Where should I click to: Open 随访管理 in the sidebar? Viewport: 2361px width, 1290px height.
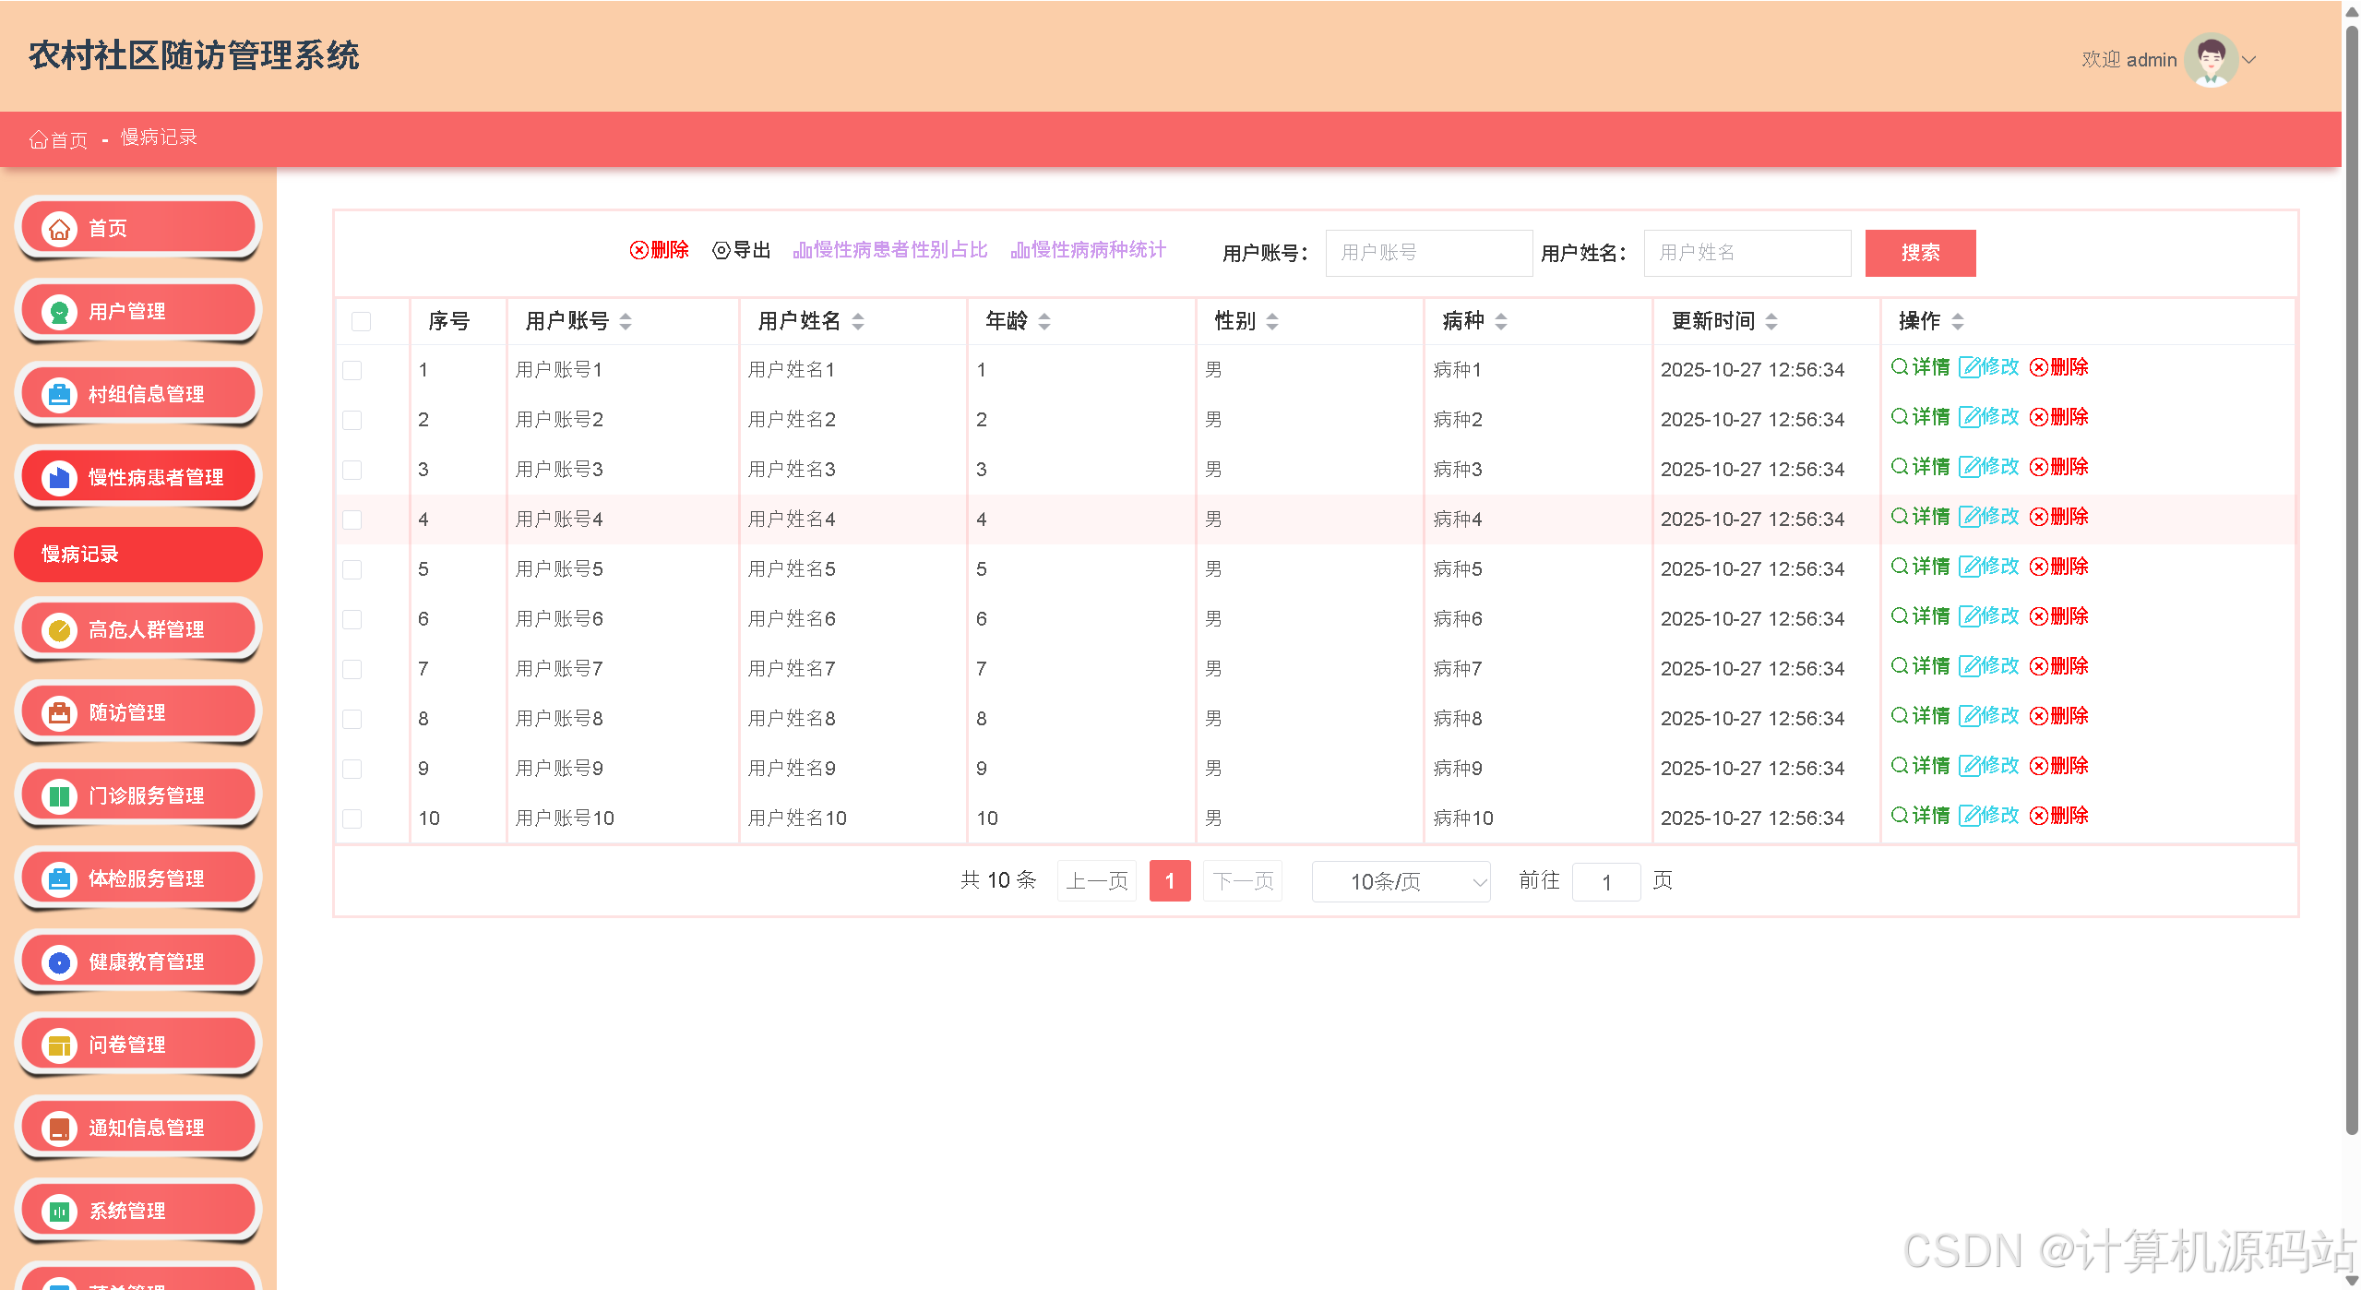pos(138,713)
